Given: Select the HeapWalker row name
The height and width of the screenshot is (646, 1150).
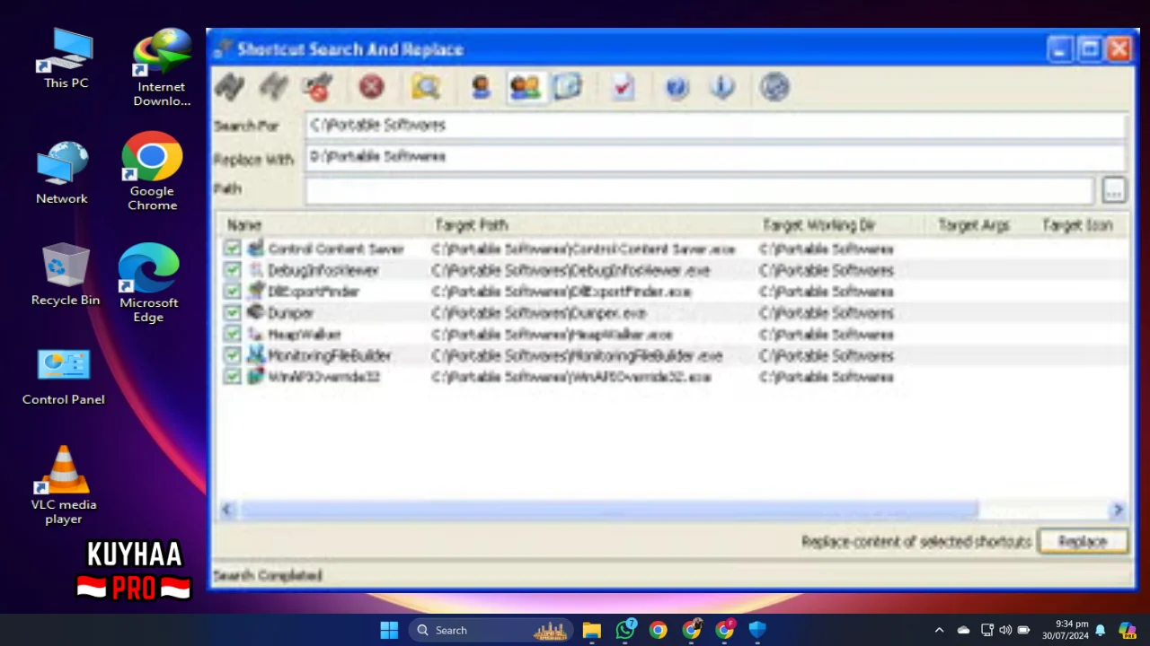Looking at the screenshot, I should [304, 334].
